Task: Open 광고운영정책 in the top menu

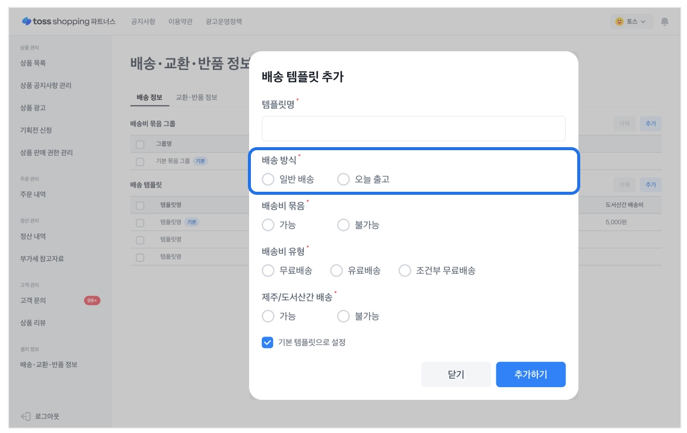Action: click(224, 22)
